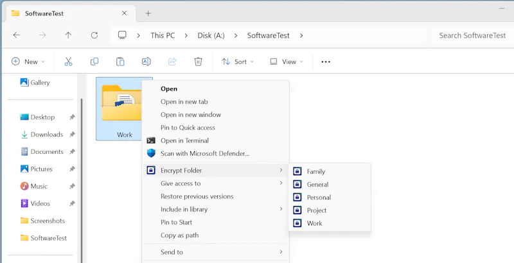Open the New dropdown button

click(28, 62)
